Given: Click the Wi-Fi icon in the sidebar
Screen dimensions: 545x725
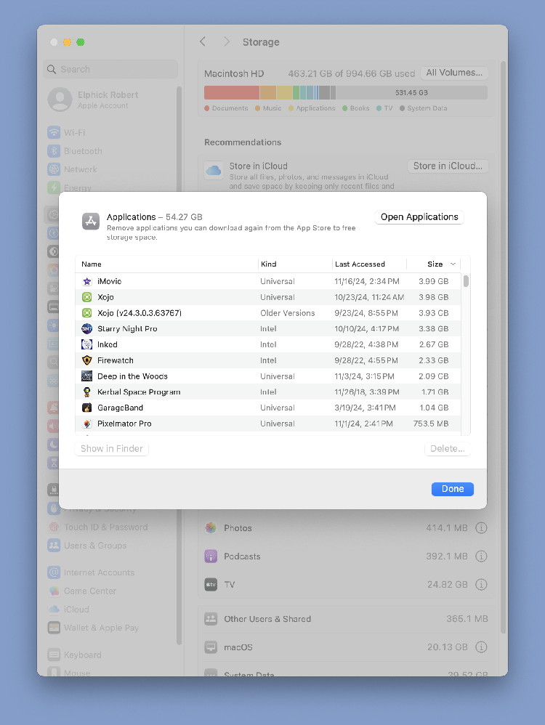Looking at the screenshot, I should (54, 132).
